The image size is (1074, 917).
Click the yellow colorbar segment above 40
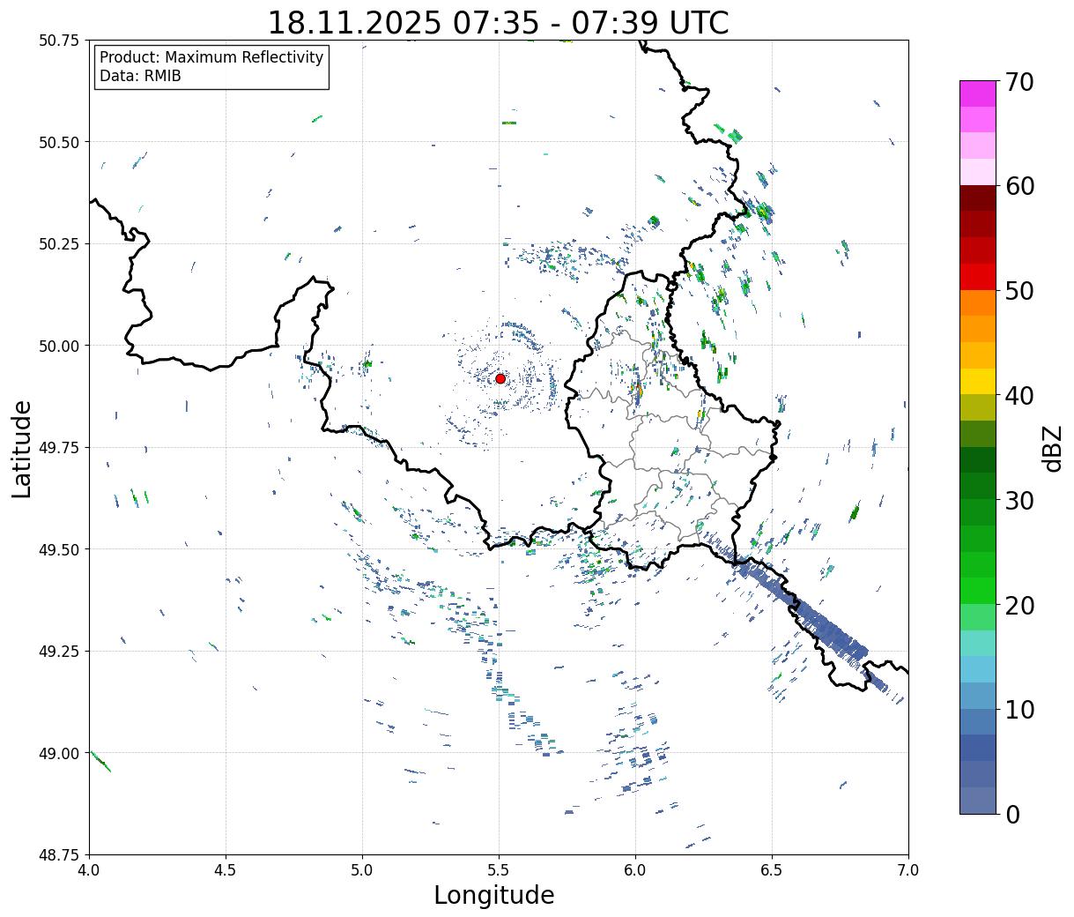click(978, 381)
